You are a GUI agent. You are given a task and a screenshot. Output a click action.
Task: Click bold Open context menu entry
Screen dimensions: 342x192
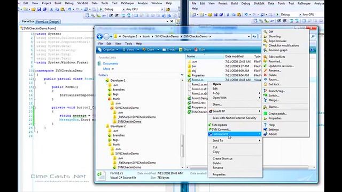coord(216,84)
